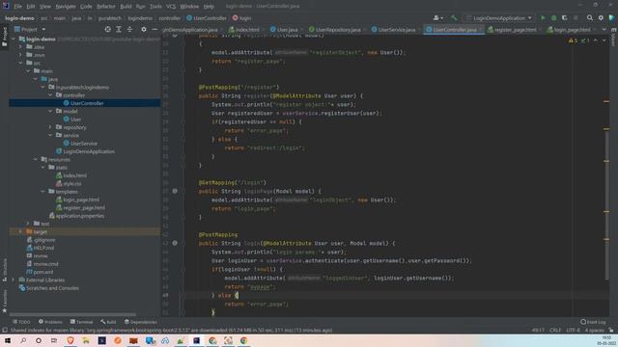
Task: Click the Stop process icon in toolbar
Action: click(x=576, y=18)
